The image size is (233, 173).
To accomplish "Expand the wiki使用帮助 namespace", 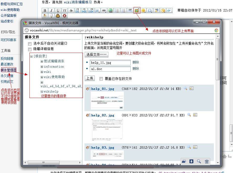I will pos(42,77).
